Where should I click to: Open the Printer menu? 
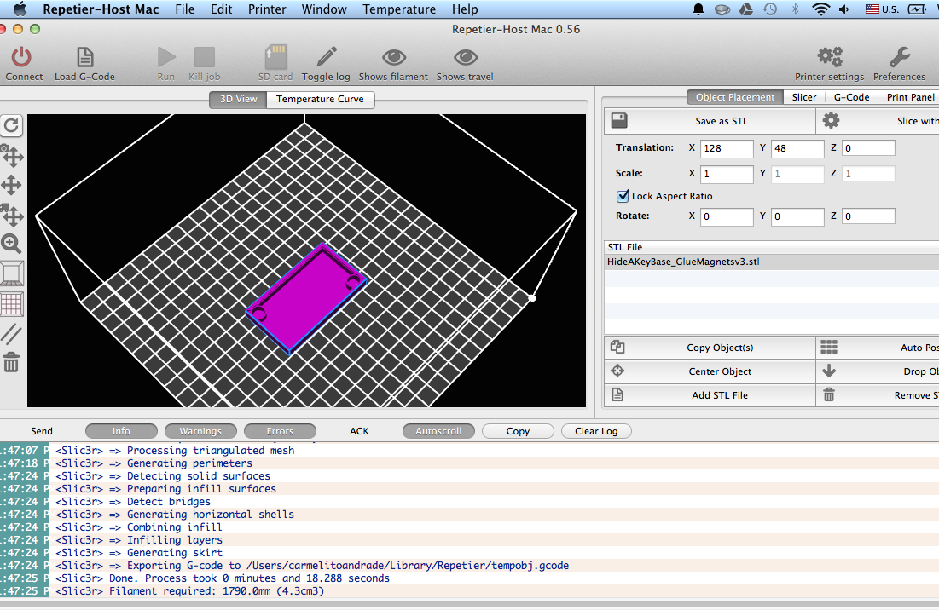(x=267, y=9)
